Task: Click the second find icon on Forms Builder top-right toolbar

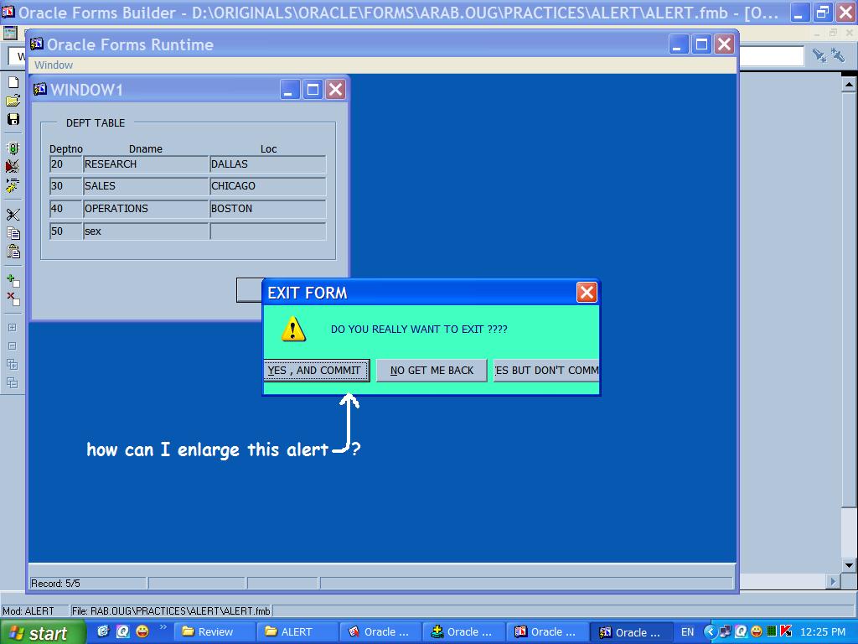Action: pos(838,55)
